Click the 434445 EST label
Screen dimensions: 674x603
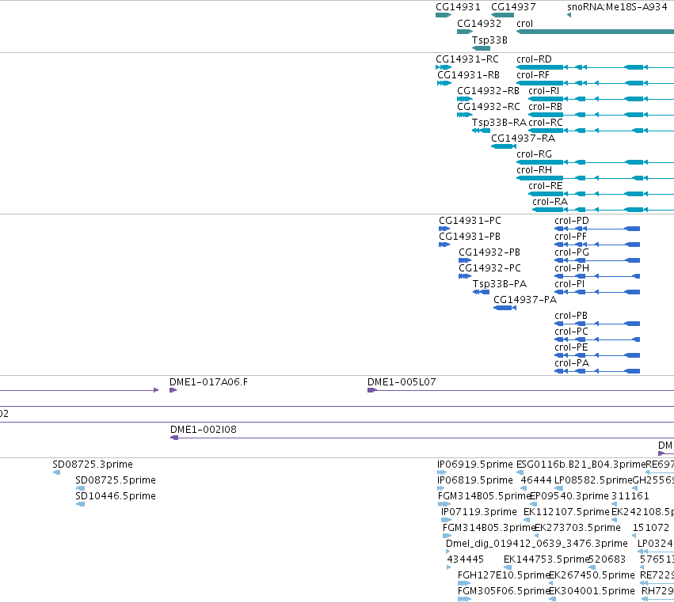pos(466,559)
